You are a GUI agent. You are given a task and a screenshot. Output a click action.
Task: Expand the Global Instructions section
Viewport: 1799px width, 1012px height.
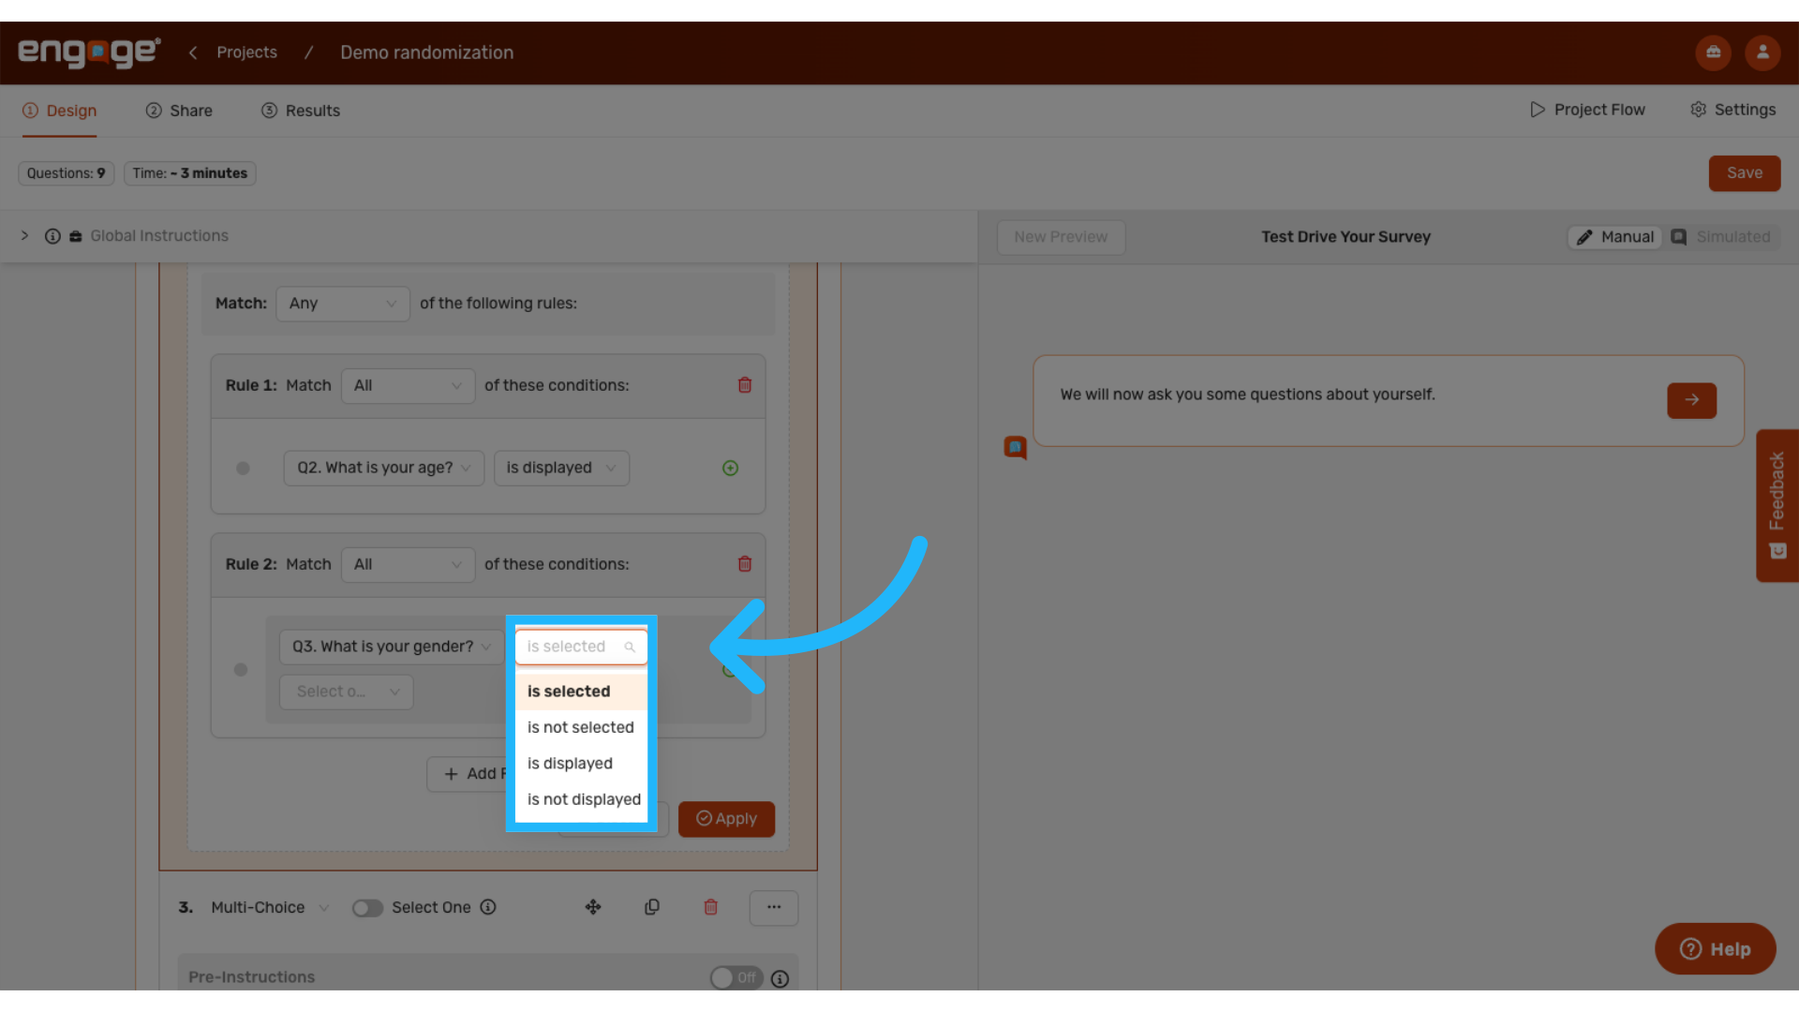(x=25, y=235)
